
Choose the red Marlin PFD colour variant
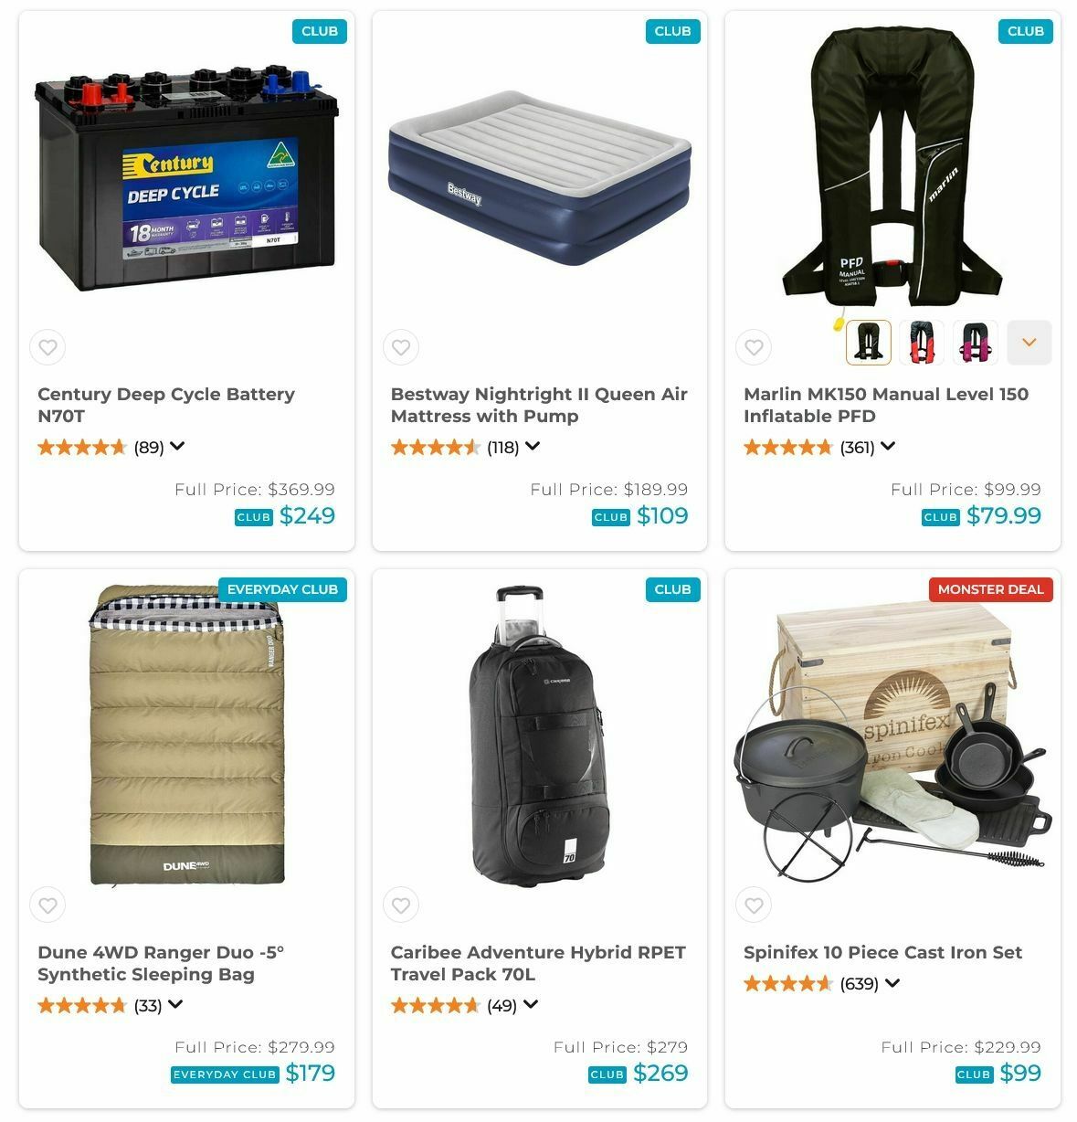coord(922,343)
